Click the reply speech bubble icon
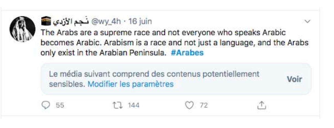Image resolution: width=334 pixels, height=128 pixels. pos(46,105)
